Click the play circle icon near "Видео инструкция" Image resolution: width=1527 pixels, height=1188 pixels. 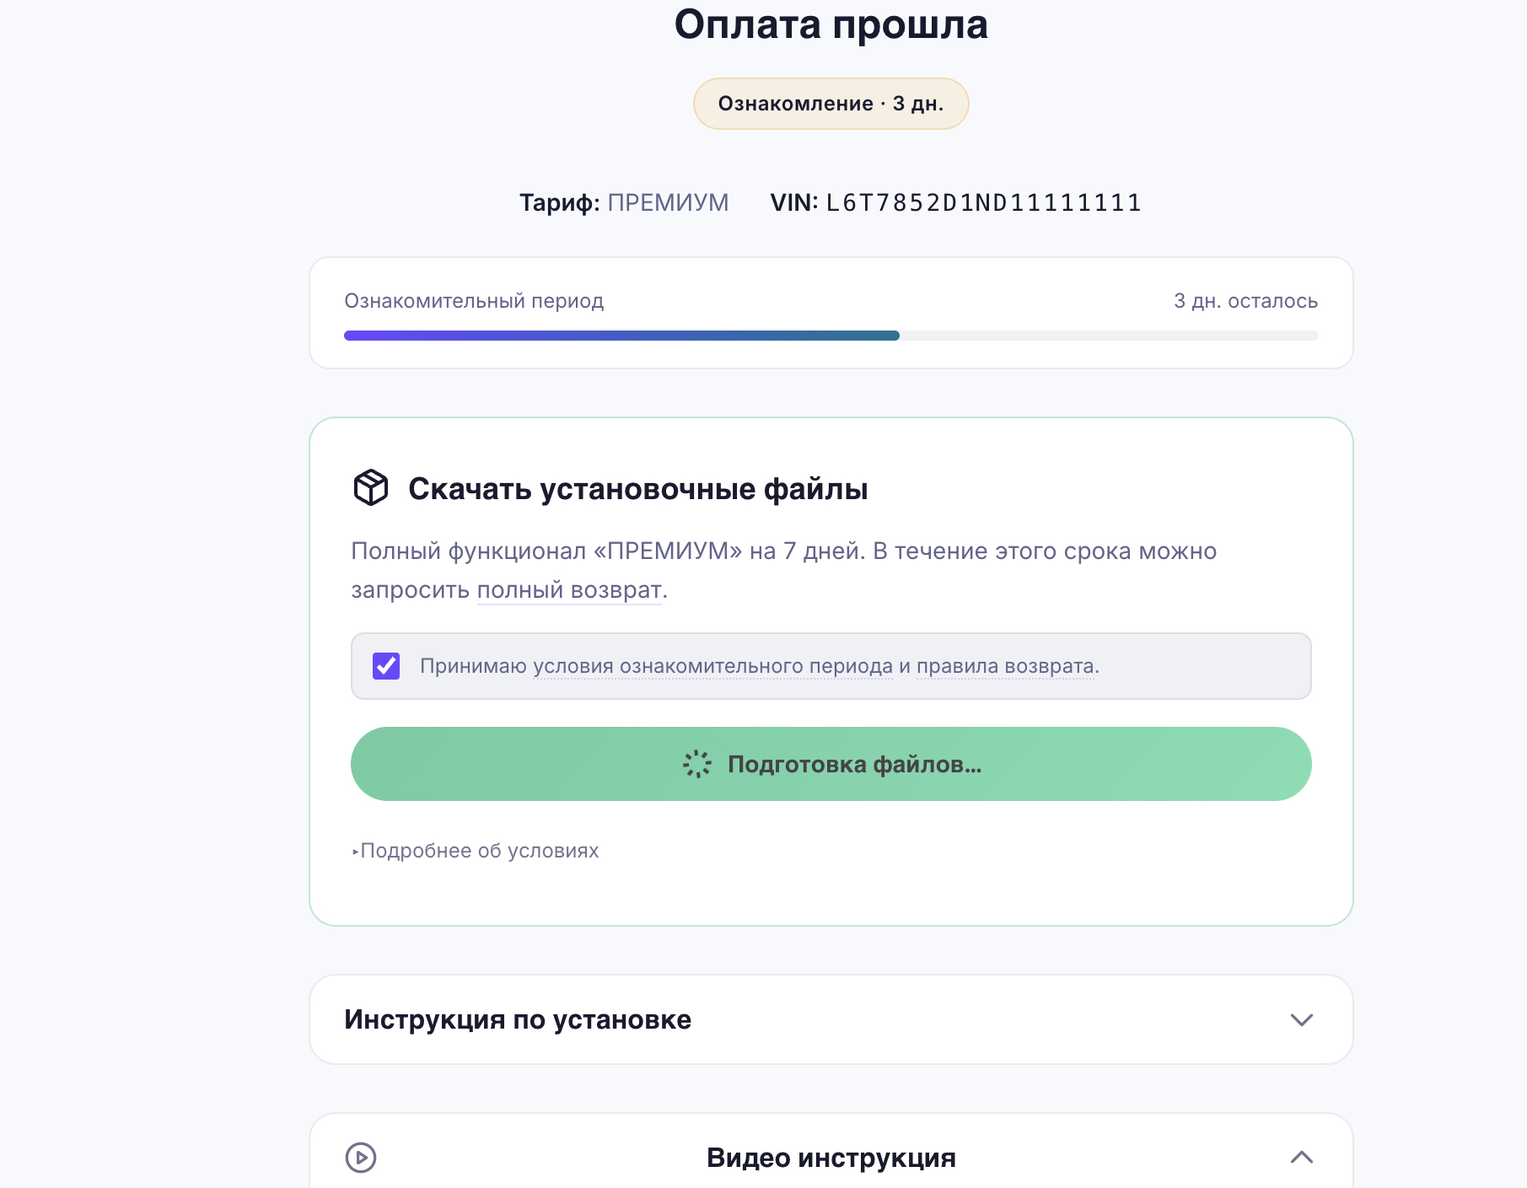tap(361, 1158)
